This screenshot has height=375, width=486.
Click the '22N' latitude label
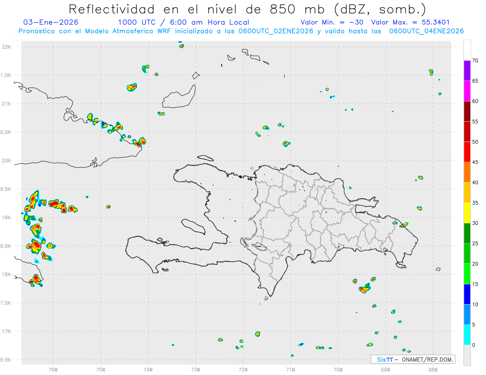pos(6,47)
